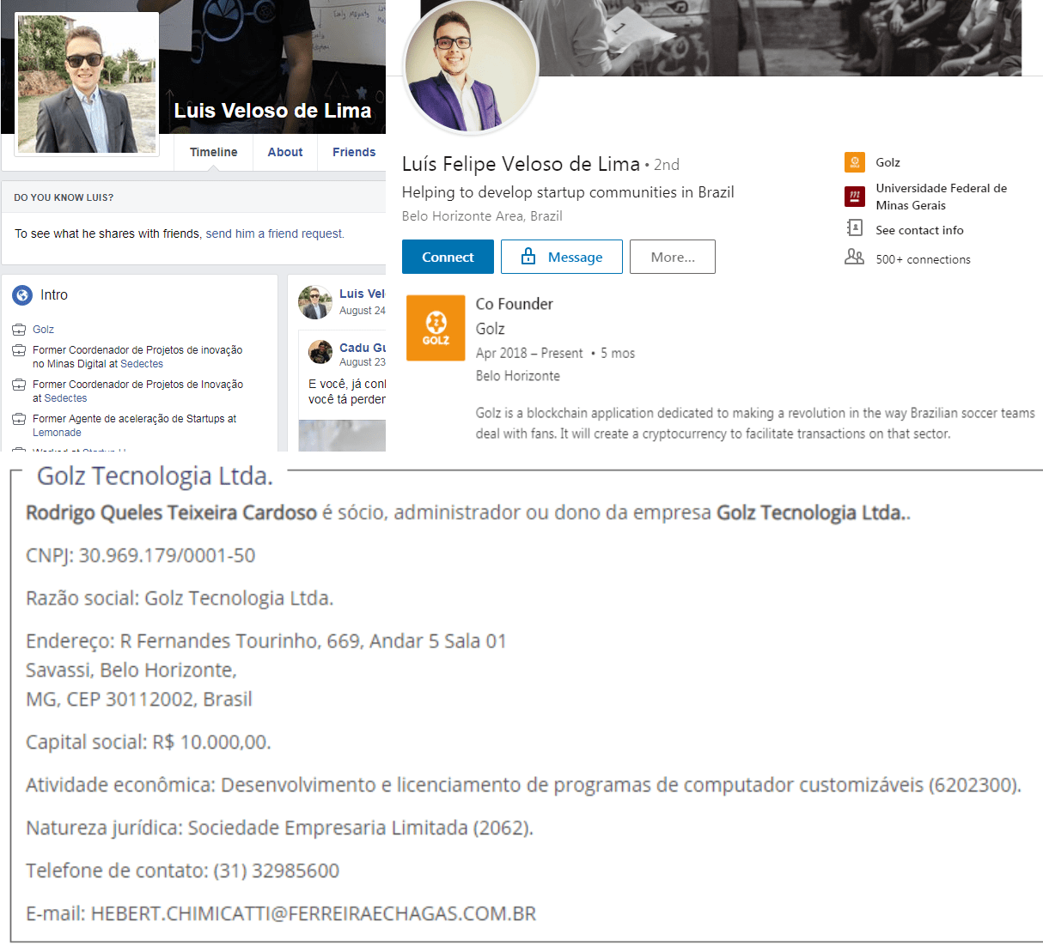Click the LinkedIn name Luís Felipe Veloso de Lima
1043x946 pixels.
[x=521, y=164]
